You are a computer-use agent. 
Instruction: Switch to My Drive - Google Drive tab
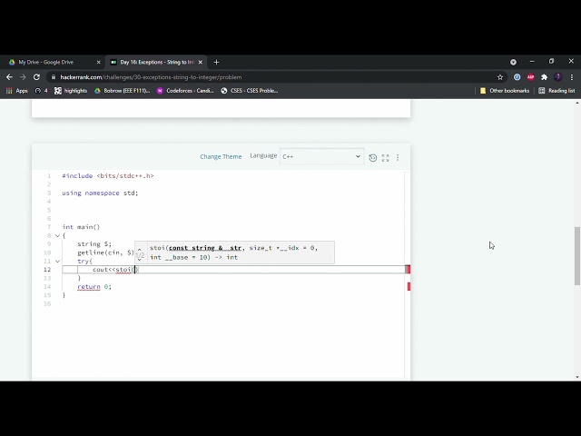[46, 63]
